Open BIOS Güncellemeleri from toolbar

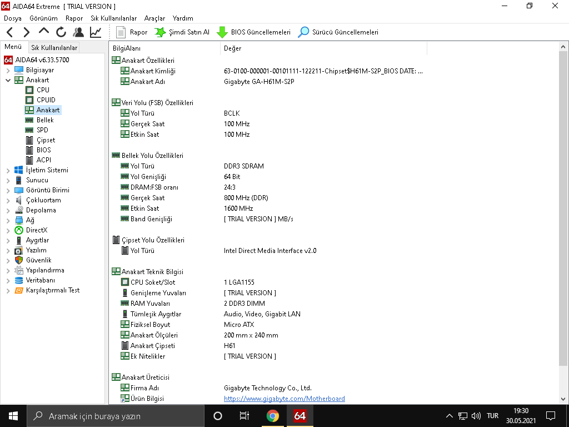click(253, 32)
